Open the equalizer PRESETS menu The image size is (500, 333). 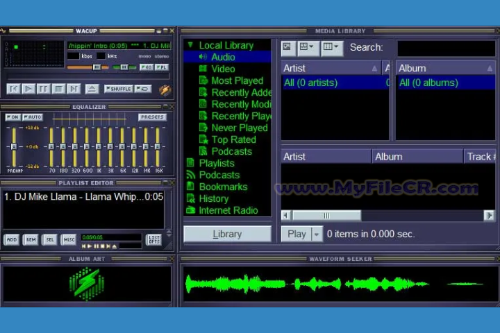coord(152,117)
